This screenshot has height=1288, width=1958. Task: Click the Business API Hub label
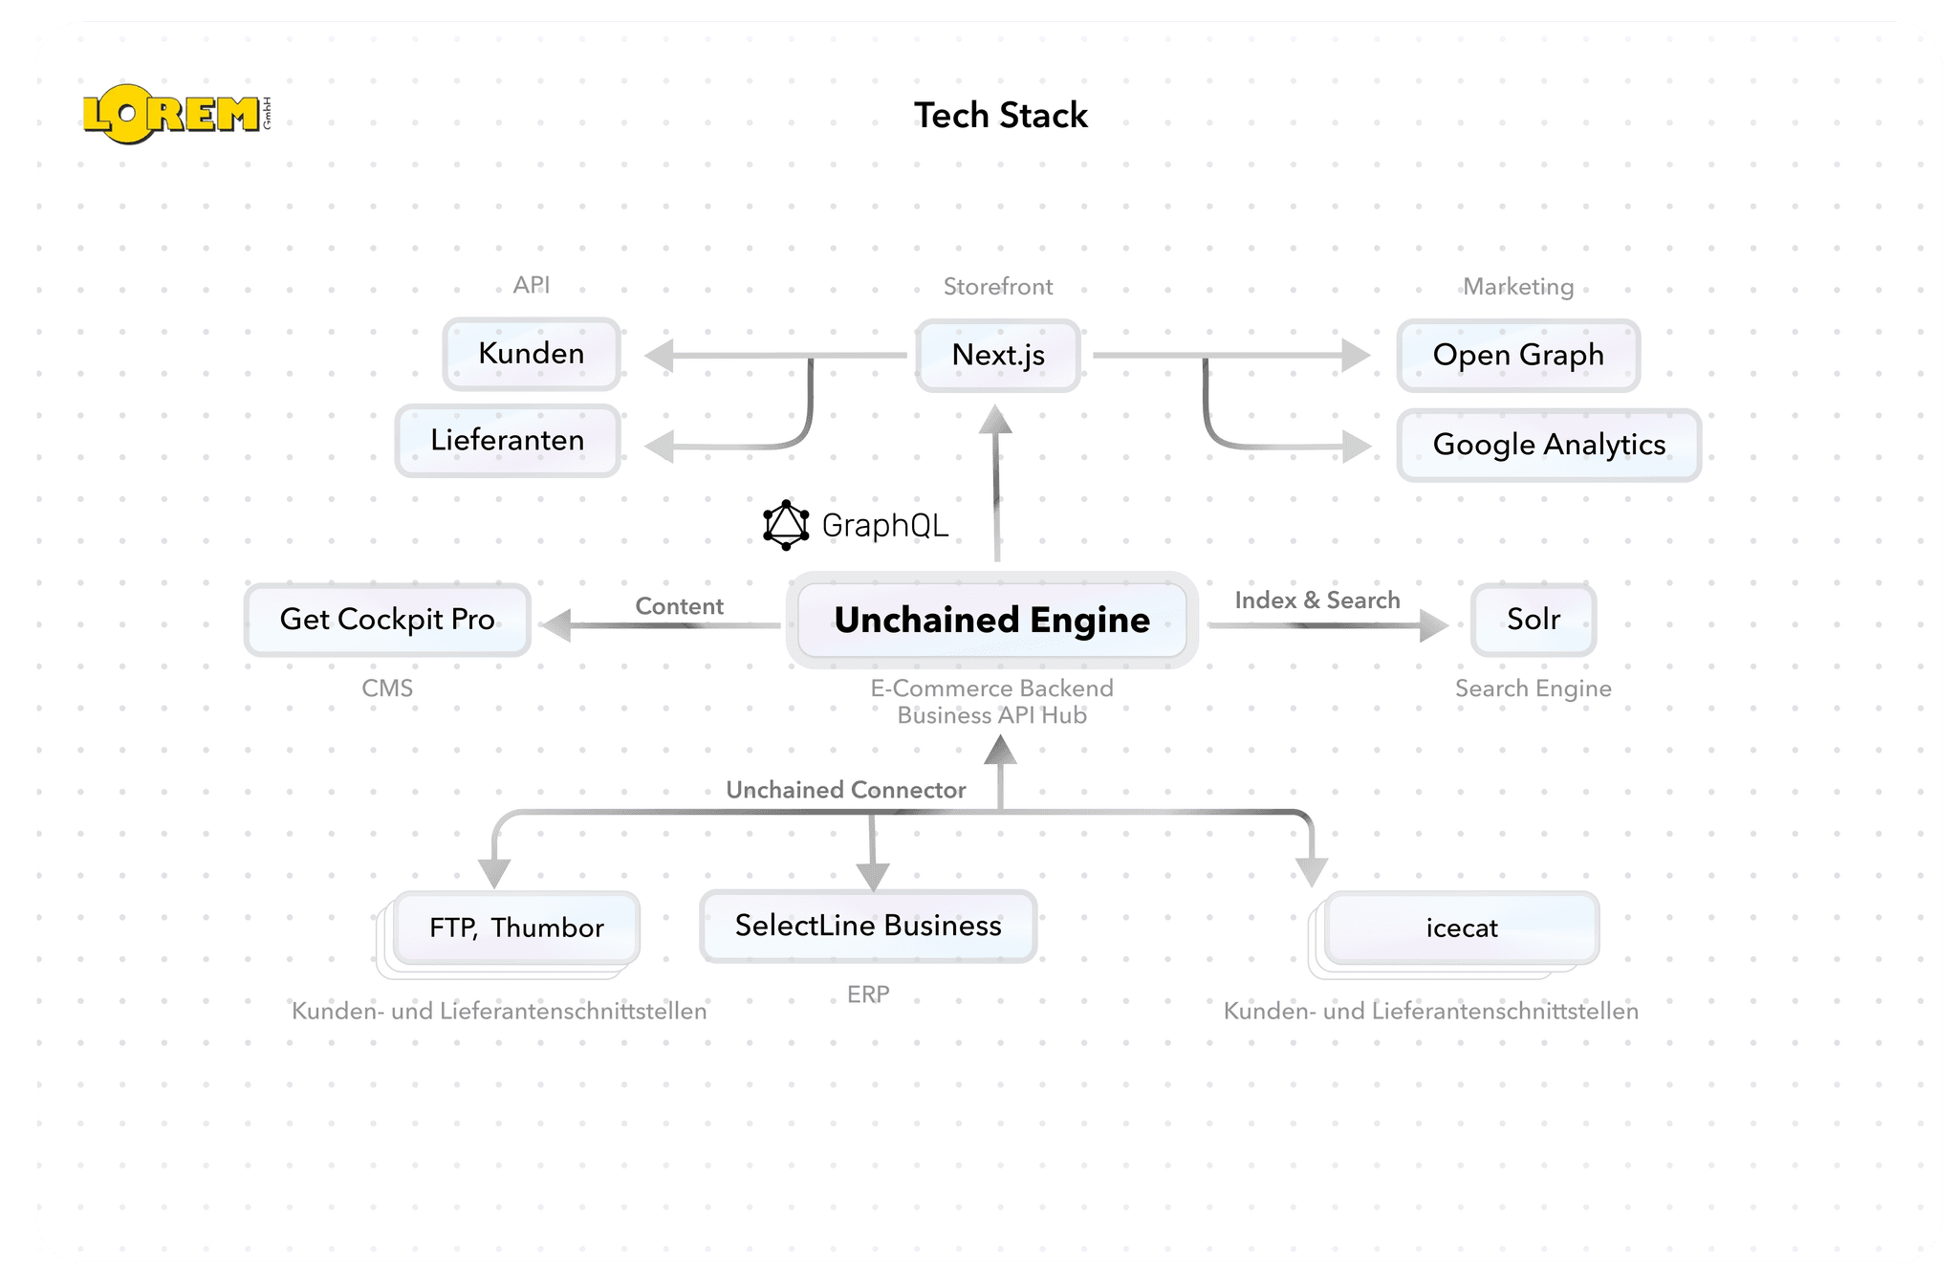(992, 715)
